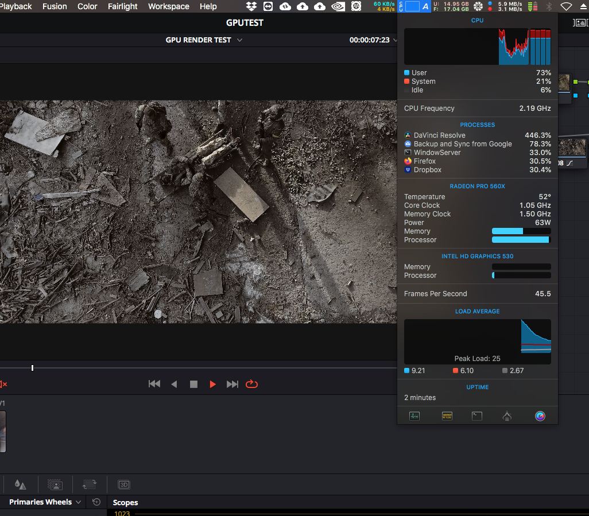Open Terminal icon in iStat panel

click(477, 416)
